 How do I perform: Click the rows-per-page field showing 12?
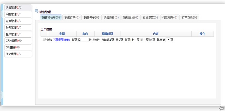point(83,40)
